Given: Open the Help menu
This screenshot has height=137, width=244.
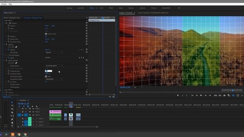Looking at the screenshot, I should (10, 4).
